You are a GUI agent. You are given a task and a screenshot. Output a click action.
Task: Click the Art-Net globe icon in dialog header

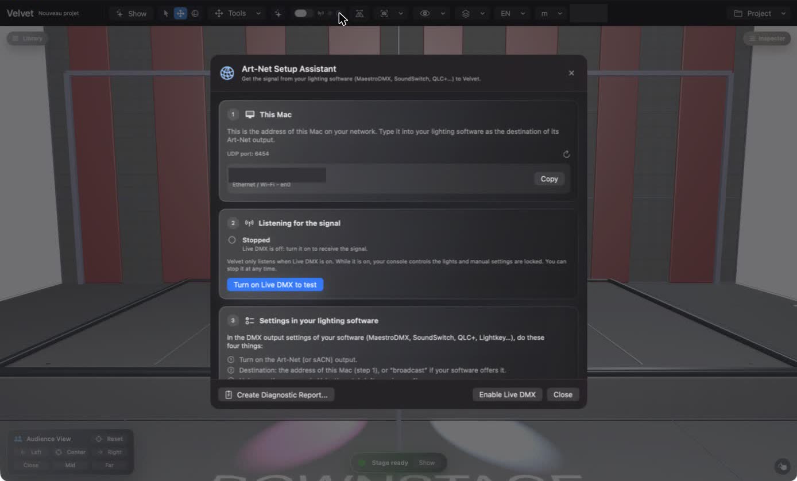coord(227,73)
